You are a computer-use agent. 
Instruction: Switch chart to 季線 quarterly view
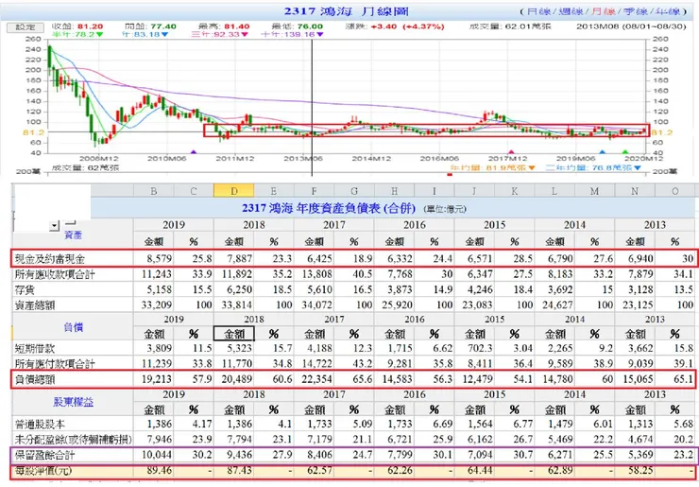pos(635,11)
